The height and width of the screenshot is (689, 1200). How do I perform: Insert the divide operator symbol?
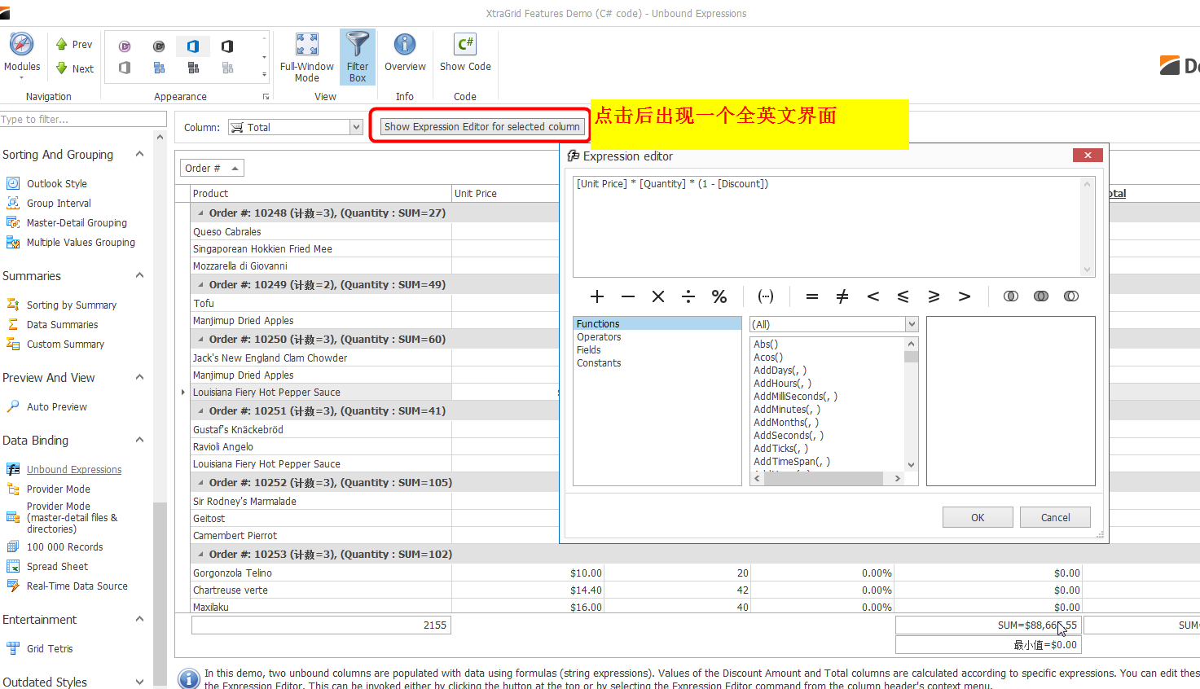(x=688, y=296)
